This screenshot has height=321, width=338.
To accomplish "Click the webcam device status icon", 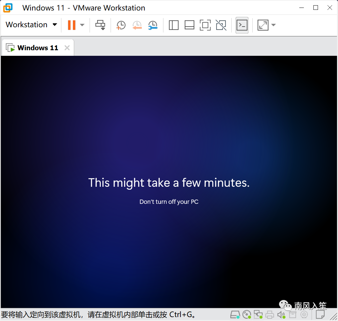I will pyautogui.click(x=304, y=315).
